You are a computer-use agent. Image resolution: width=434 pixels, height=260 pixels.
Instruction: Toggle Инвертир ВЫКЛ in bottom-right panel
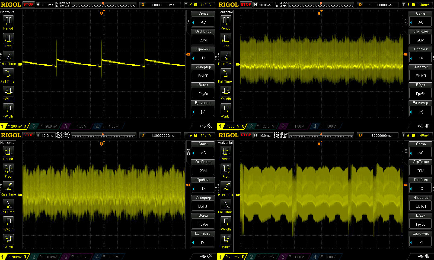(421, 206)
